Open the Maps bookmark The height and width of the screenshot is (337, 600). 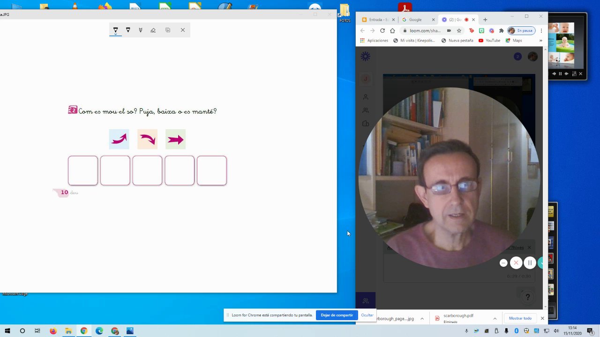(514, 41)
